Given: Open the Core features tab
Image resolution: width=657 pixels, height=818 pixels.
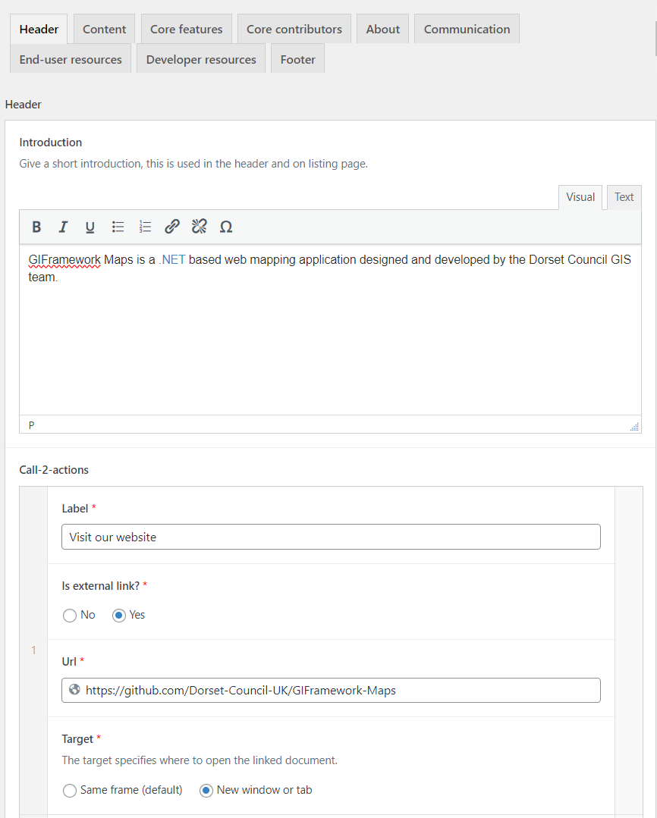Looking at the screenshot, I should (186, 29).
